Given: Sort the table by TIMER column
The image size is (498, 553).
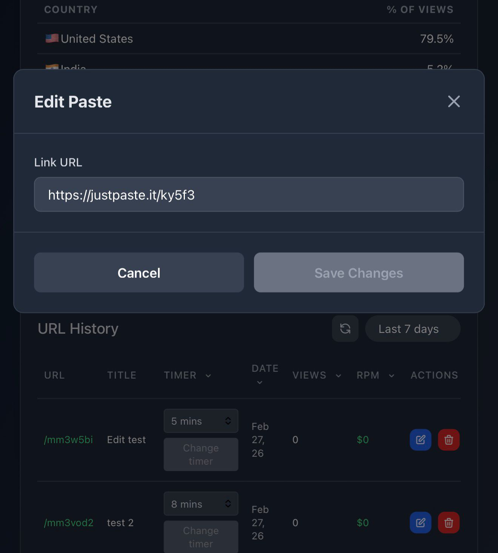Looking at the screenshot, I should (188, 375).
